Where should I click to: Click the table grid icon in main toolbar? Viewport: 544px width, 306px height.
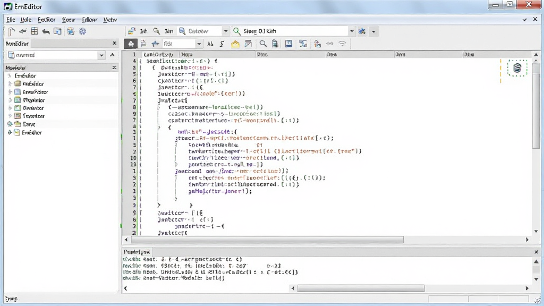(x=35, y=31)
